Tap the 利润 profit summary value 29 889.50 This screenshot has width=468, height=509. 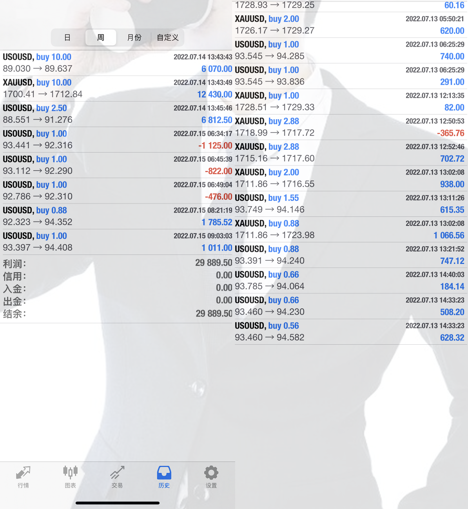click(x=214, y=263)
